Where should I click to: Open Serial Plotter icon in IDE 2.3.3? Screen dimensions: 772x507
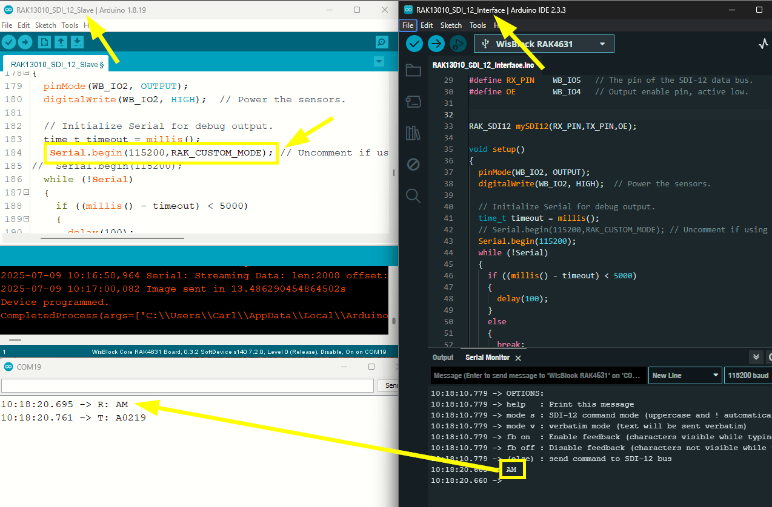coord(764,44)
